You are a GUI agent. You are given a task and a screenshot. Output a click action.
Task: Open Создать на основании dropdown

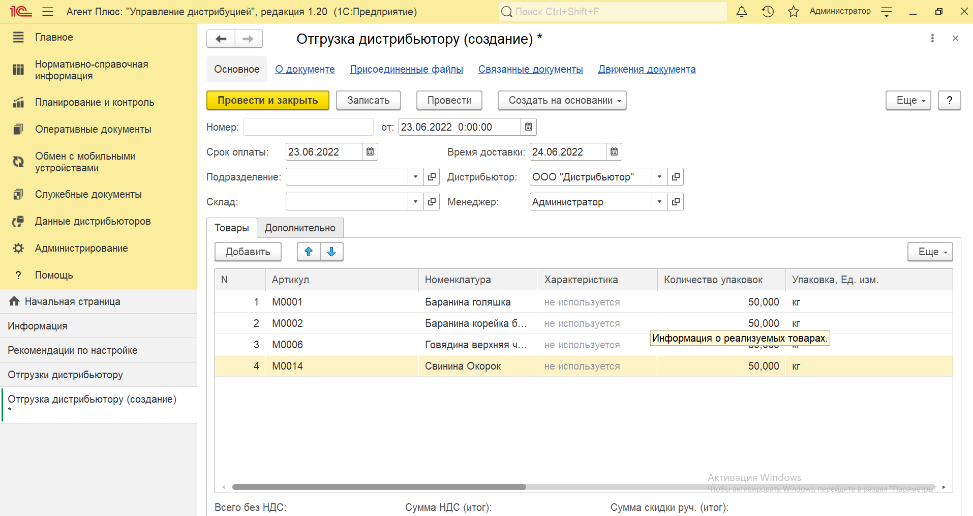562,100
